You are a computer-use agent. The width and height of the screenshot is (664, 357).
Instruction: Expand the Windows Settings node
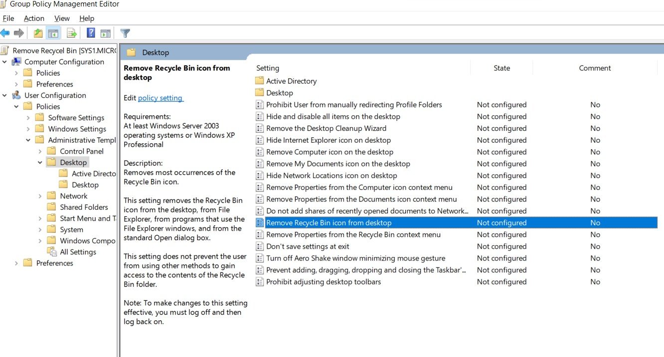tap(28, 129)
